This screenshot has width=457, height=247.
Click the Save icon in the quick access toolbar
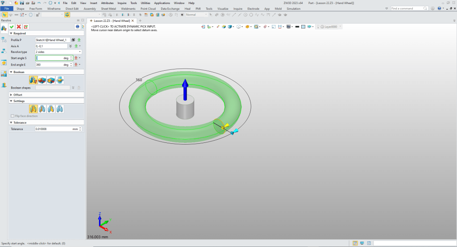pos(22,3)
